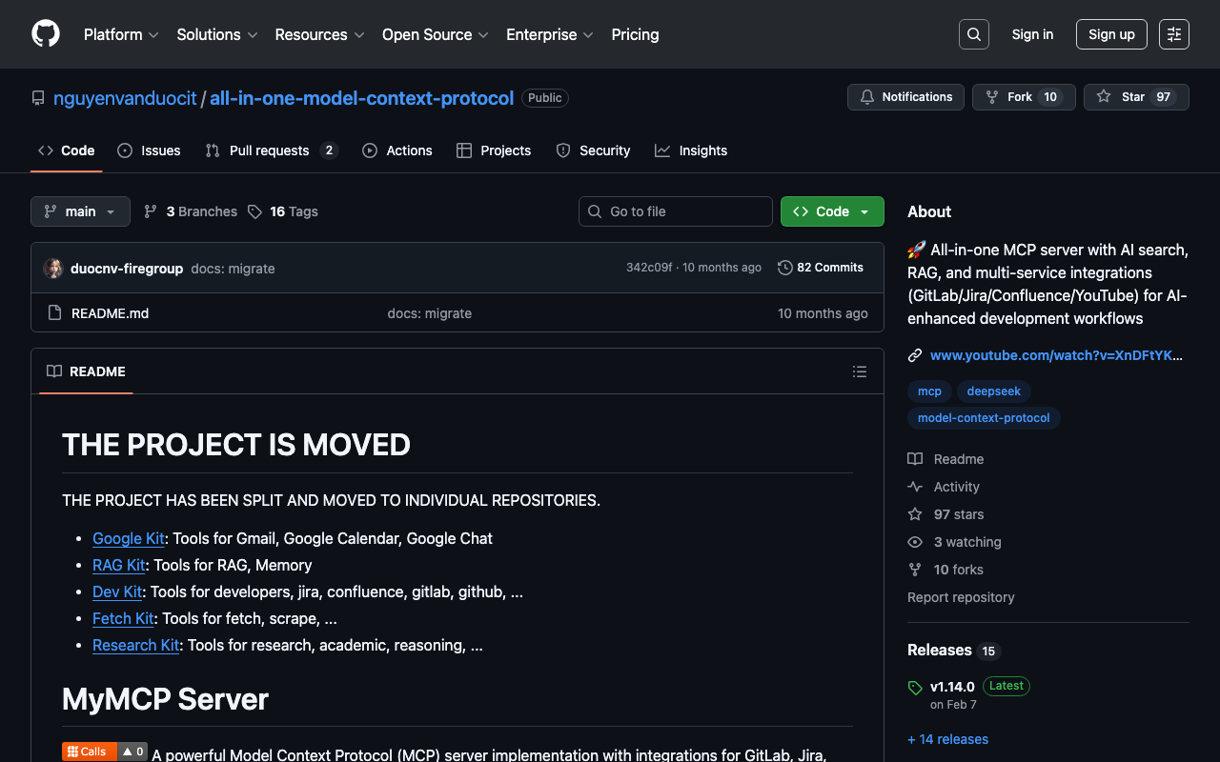
Task: Open the search magnifier icon
Action: pyautogui.click(x=973, y=34)
